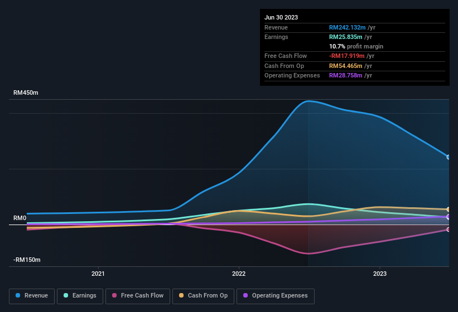Click the RM25.835m earnings value
458x312 pixels.
(x=345, y=37)
